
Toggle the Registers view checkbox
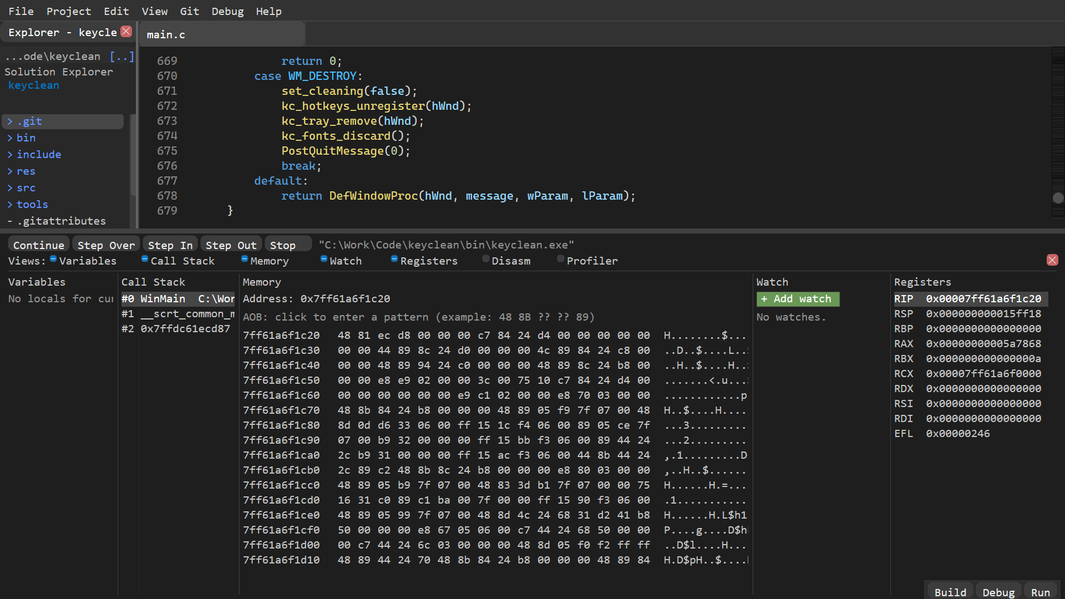click(394, 259)
